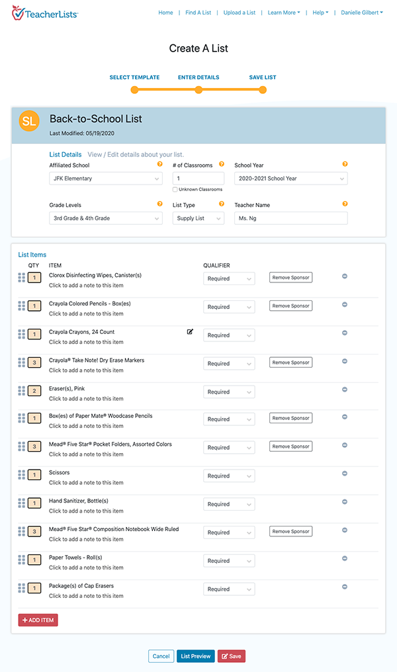Check the Unknown Classrooms checkbox
This screenshot has height=672, width=397.
pyautogui.click(x=175, y=189)
